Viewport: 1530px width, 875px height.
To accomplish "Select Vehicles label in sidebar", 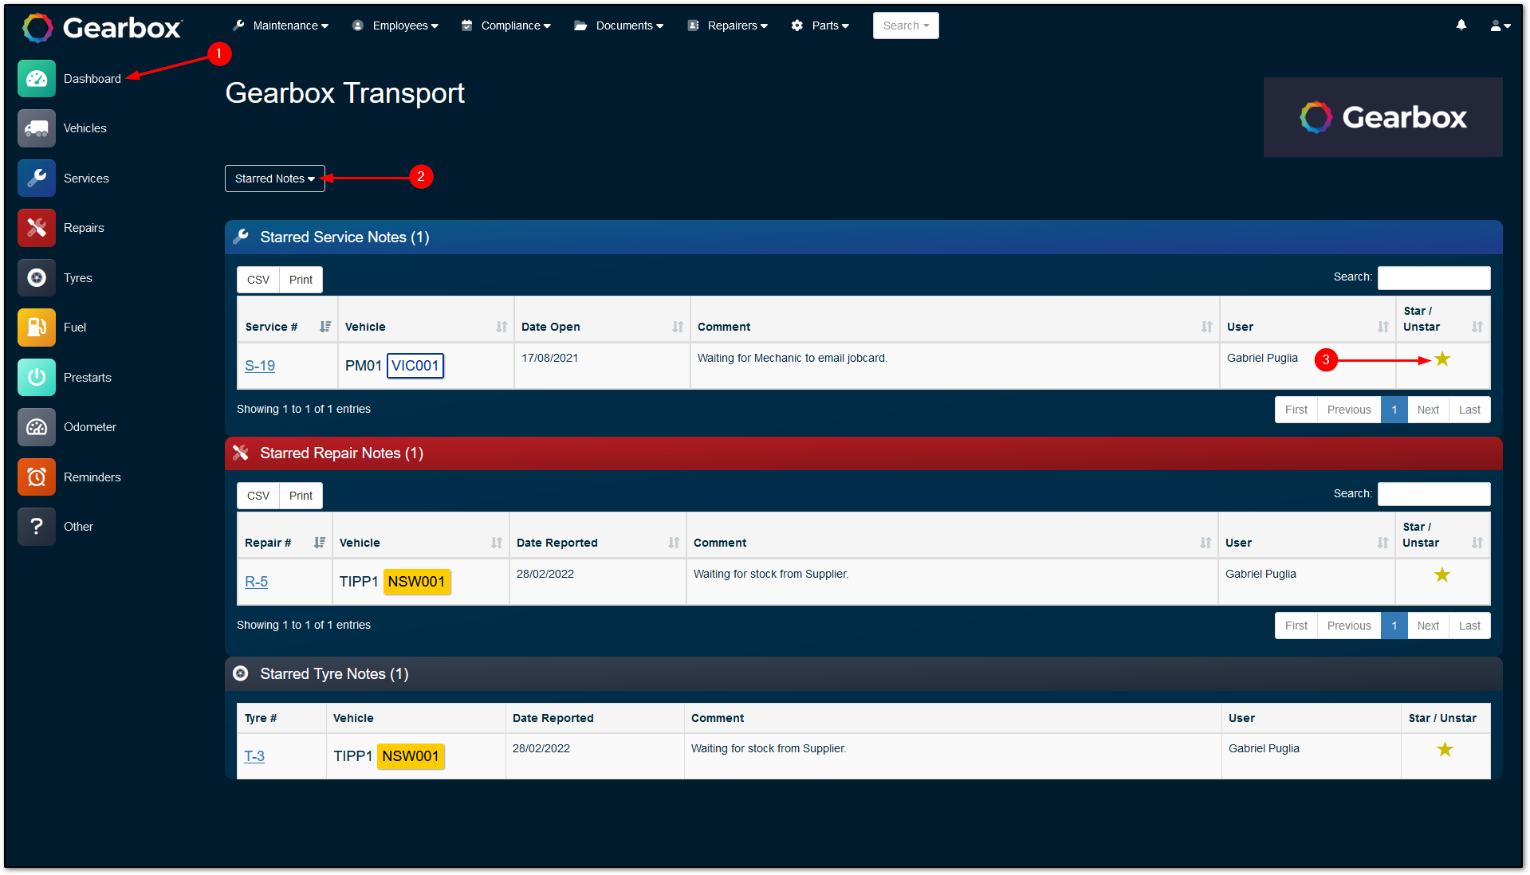I will click(85, 128).
